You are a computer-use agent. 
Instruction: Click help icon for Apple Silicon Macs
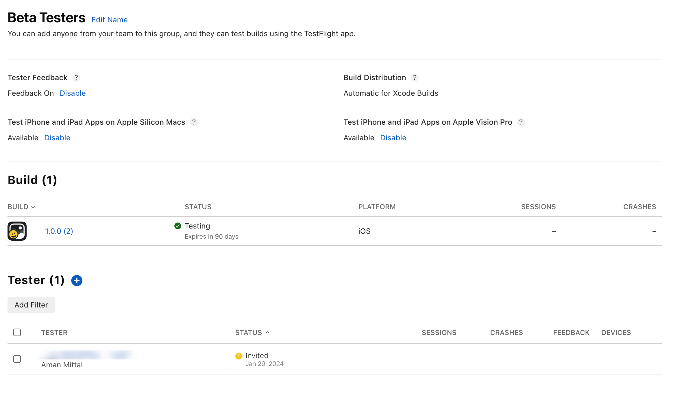(x=194, y=122)
